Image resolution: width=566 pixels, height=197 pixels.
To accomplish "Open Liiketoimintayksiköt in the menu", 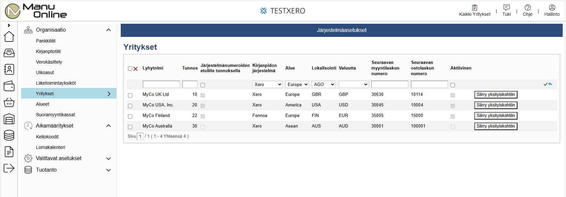I will (x=56, y=83).
